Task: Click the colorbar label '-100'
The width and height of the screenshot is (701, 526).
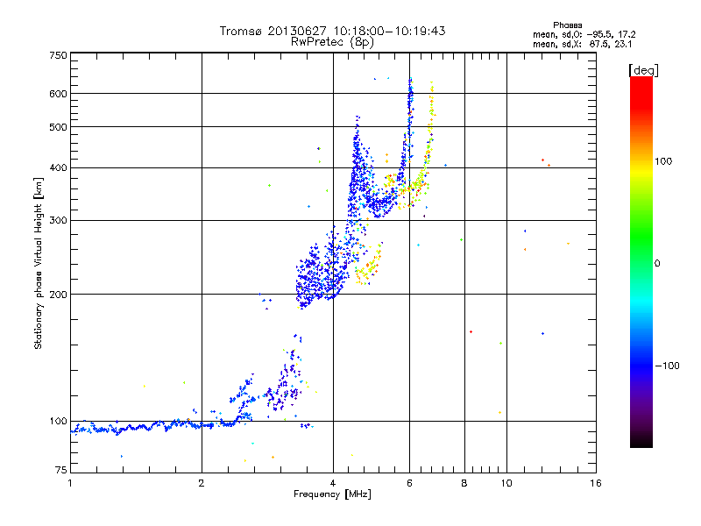Action: point(667,366)
